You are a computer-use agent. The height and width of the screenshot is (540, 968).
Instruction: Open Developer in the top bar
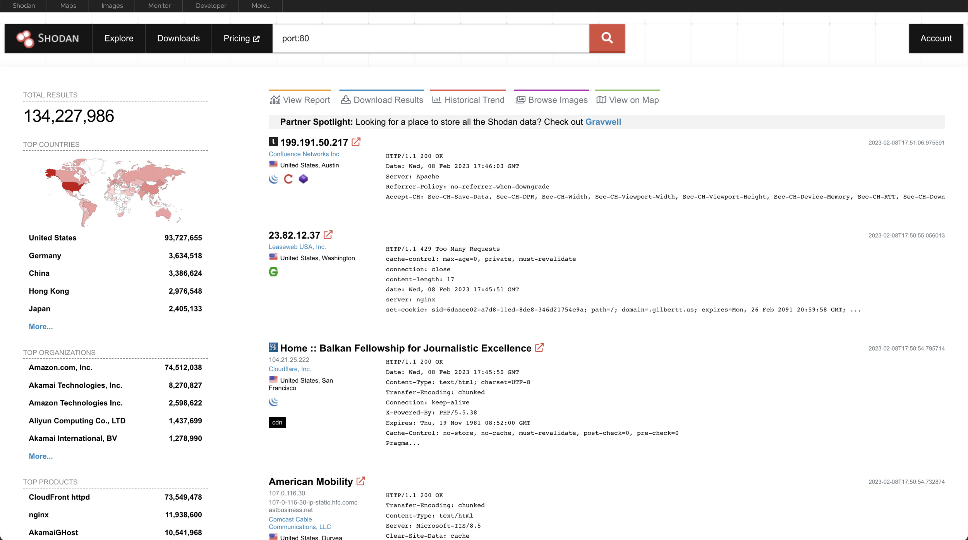(211, 6)
